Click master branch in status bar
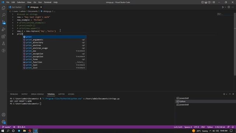Image resolution: width=236 pixels, height=133 pixels. tap(7, 127)
